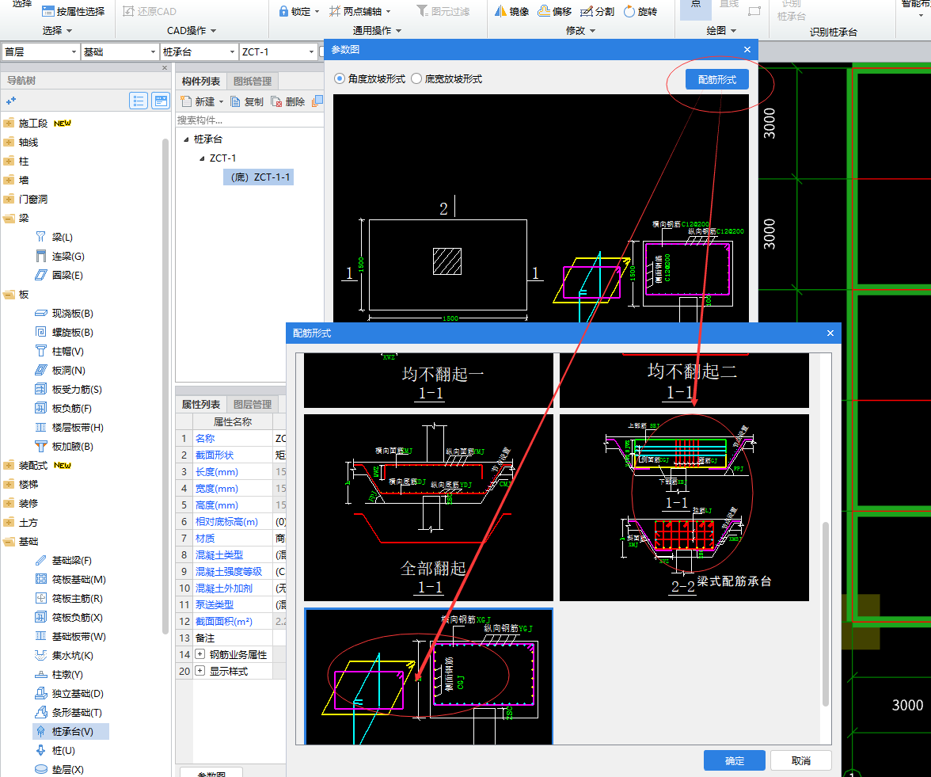Click the 锁定 lock icon
931x777 pixels.
coord(283,11)
